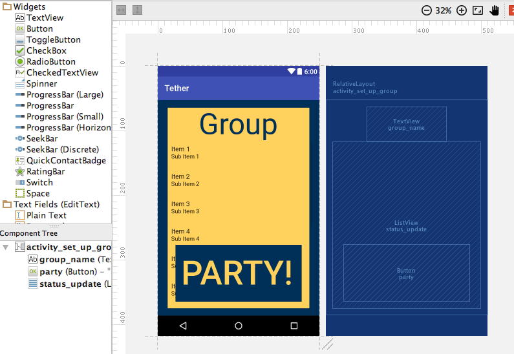This screenshot has height=354, width=514.
Task: Collapse the activity_set_up_group tree node
Action: [x=6, y=247]
